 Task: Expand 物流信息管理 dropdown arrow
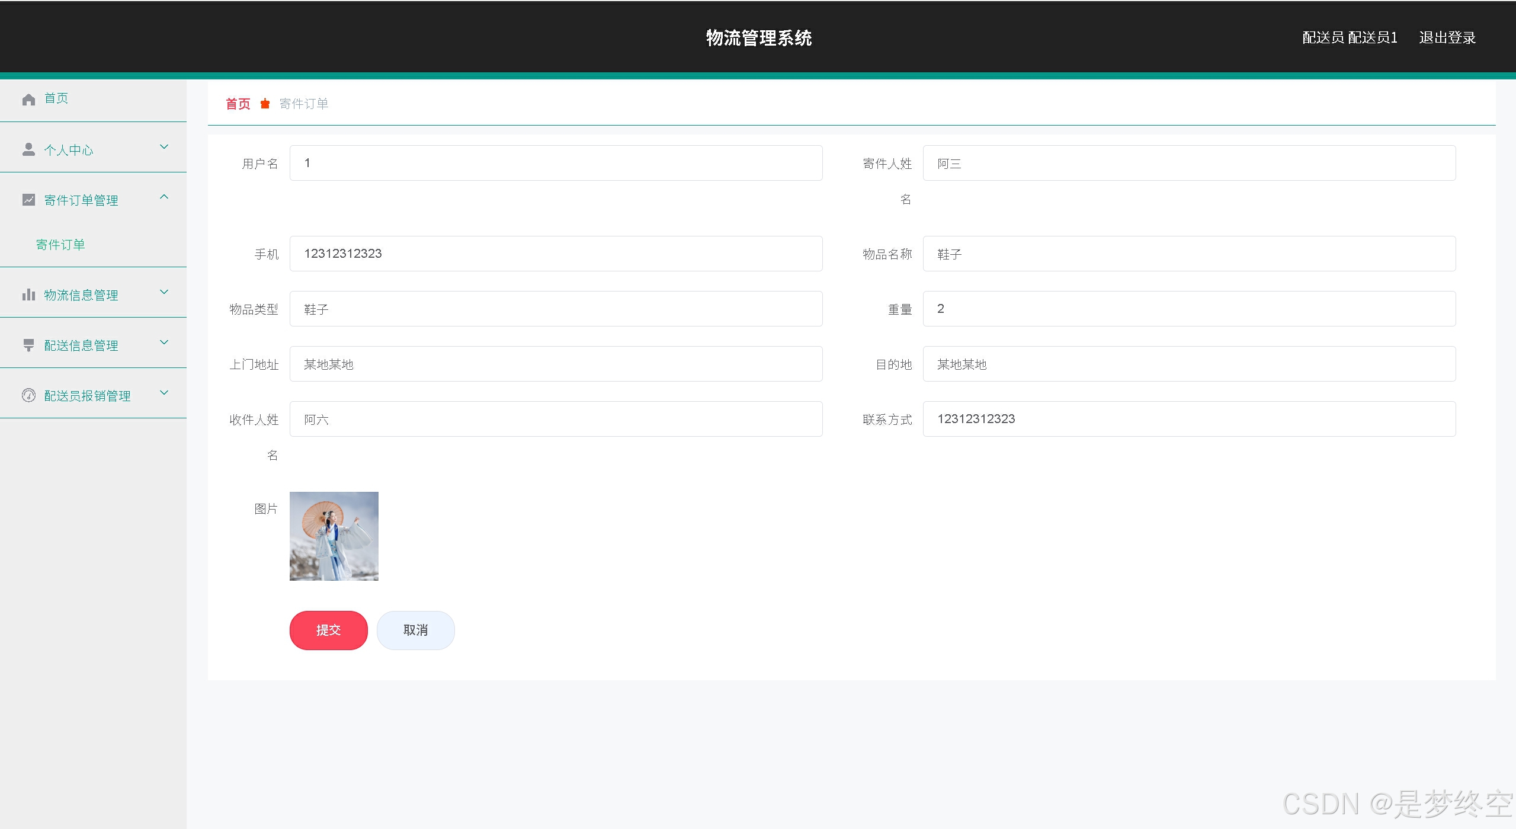coord(165,292)
